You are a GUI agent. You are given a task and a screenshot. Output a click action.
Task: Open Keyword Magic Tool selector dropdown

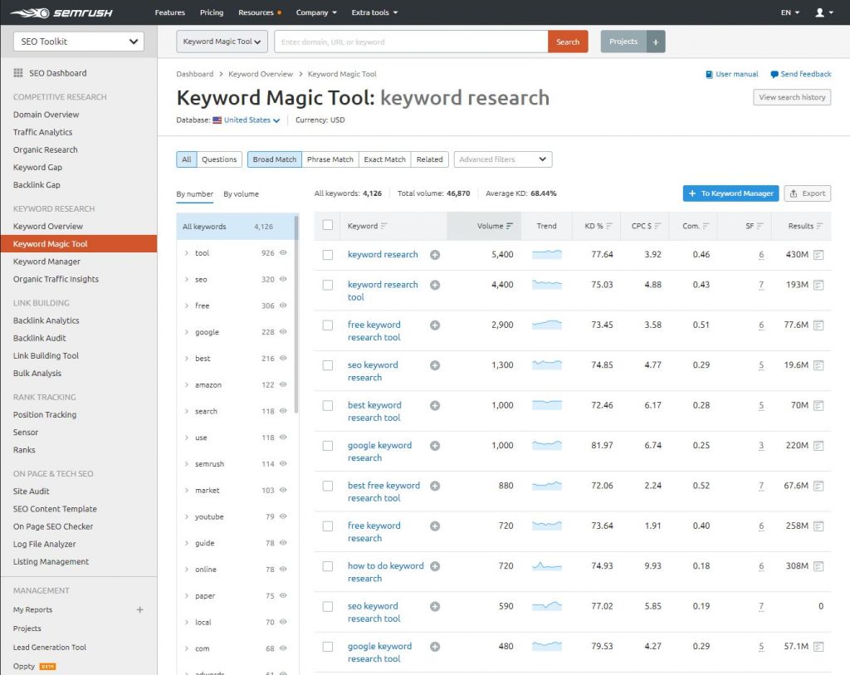(222, 42)
